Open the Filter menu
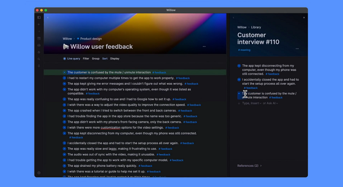Image resolution: width=343 pixels, height=187 pixels. point(86,59)
